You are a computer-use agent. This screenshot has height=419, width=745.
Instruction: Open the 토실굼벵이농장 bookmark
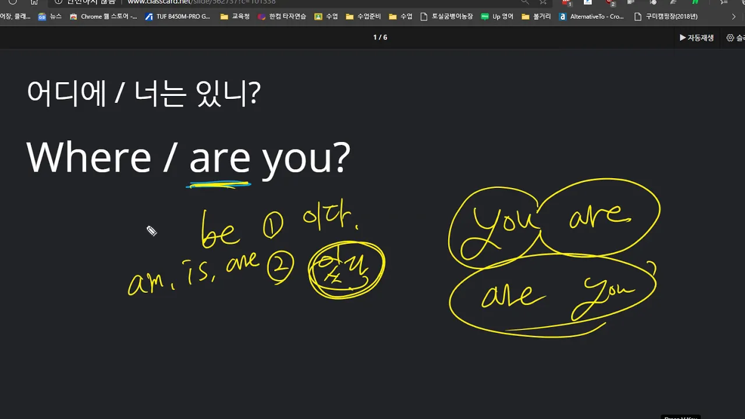pyautogui.click(x=446, y=16)
